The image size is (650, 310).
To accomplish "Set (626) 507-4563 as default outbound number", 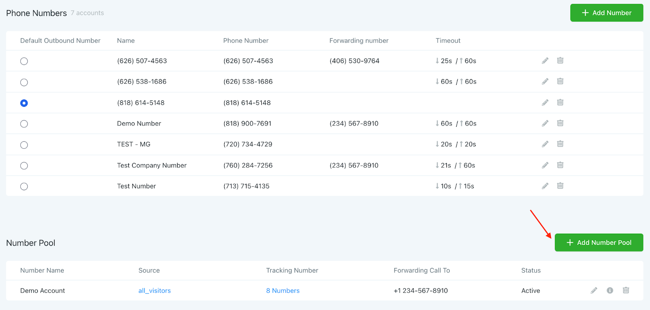I will [24, 61].
